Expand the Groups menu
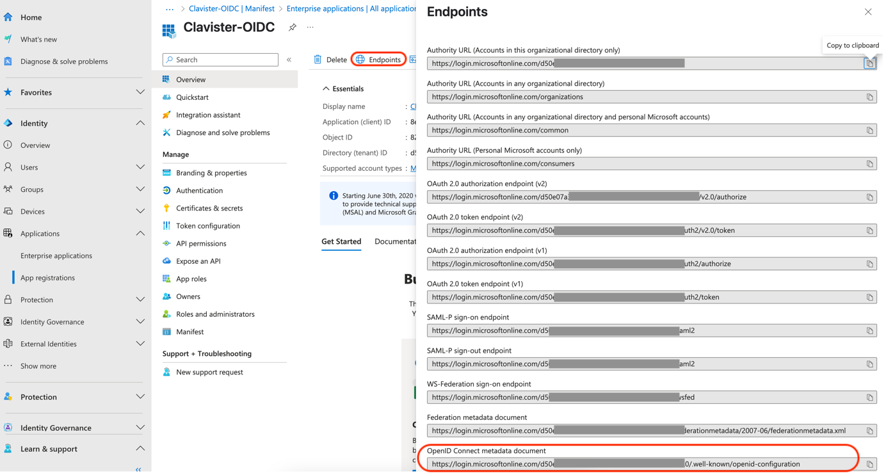The image size is (886, 473). pos(140,189)
